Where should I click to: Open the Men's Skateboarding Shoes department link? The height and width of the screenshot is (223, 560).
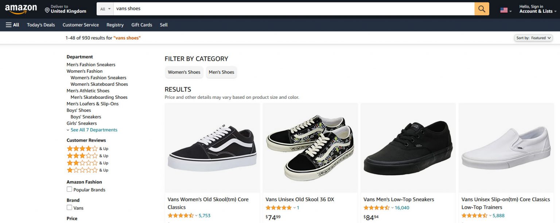[x=99, y=97]
